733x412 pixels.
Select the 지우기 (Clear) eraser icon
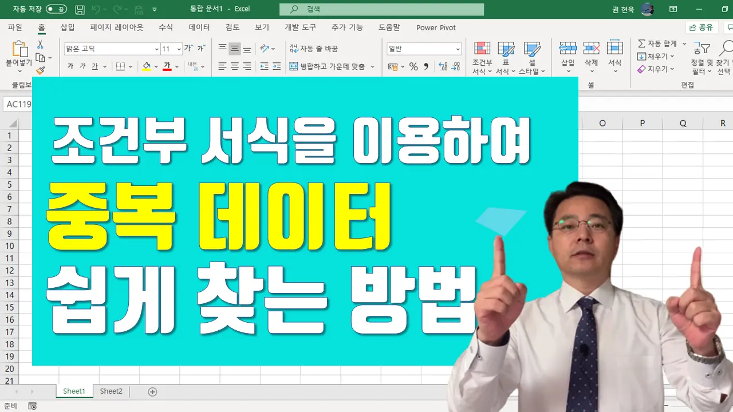pos(640,68)
